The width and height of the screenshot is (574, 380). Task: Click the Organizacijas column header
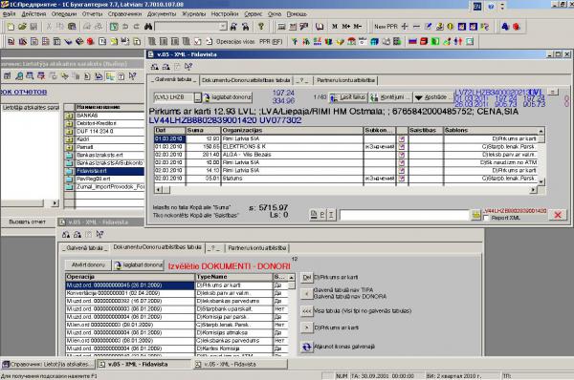[x=292, y=131]
